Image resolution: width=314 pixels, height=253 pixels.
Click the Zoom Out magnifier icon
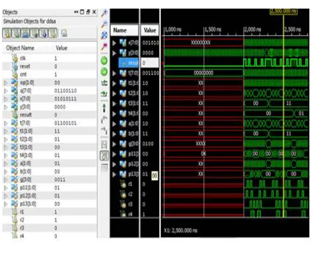[104, 24]
